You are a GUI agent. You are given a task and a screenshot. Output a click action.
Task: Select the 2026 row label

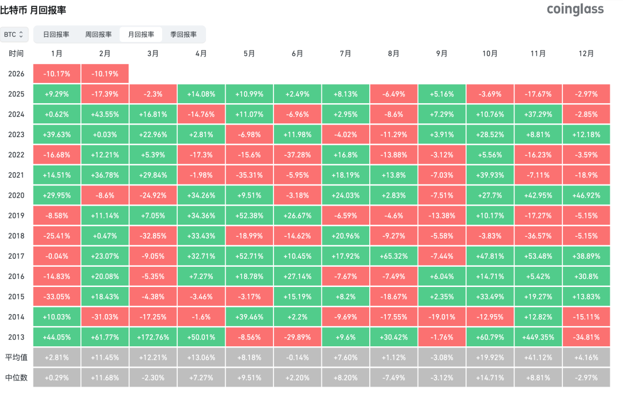pos(16,74)
